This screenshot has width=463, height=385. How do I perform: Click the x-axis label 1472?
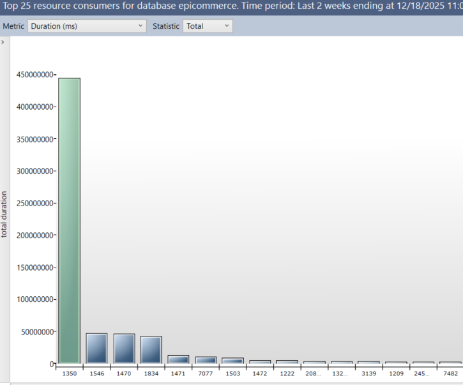click(x=260, y=374)
